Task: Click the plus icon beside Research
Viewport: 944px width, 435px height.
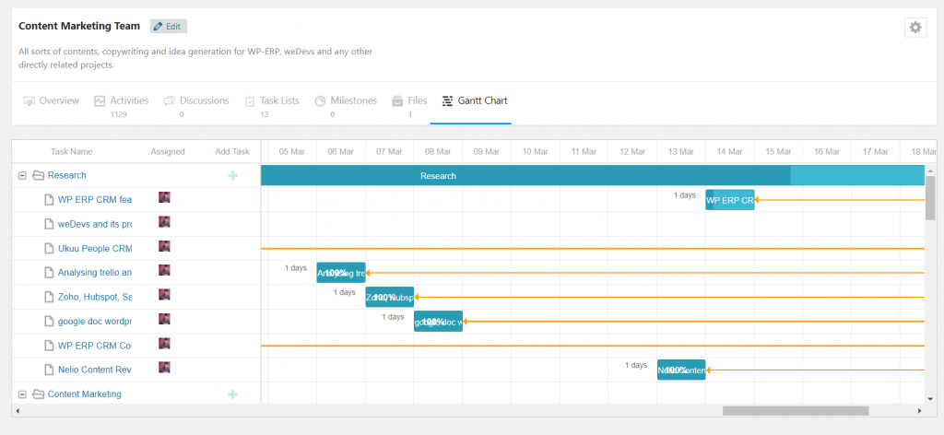Action: click(x=232, y=175)
